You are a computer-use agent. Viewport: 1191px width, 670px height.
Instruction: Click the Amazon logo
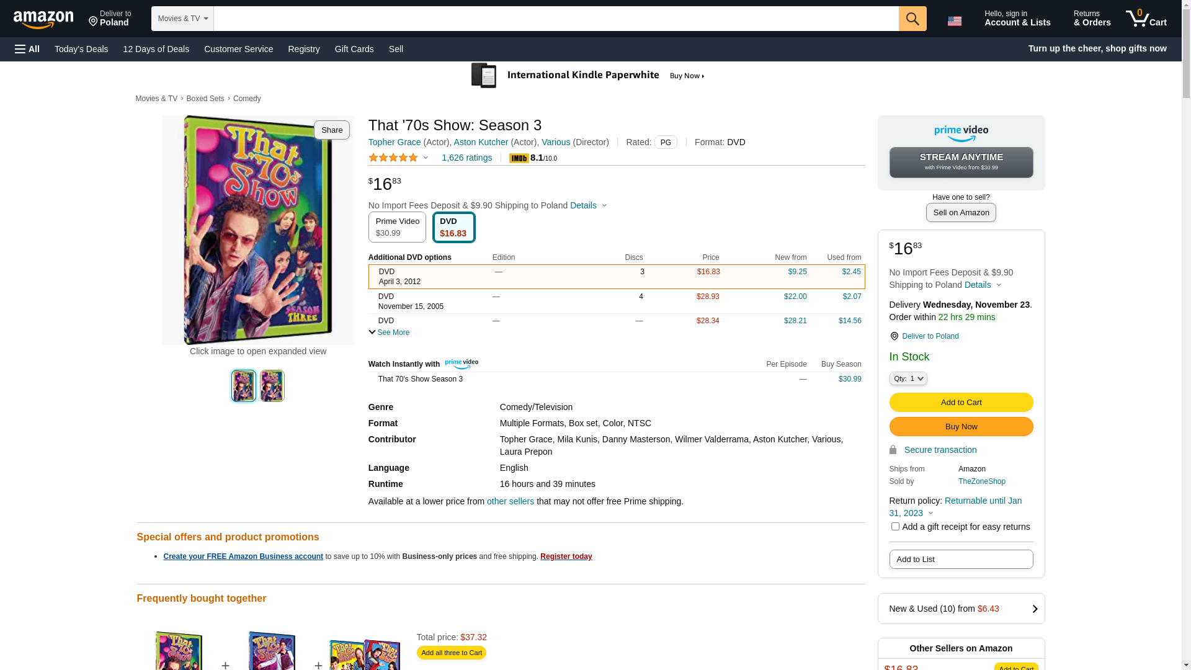pos(43,19)
